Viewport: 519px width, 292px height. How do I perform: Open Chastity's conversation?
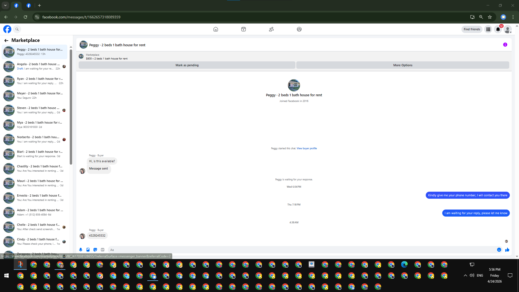[35, 168]
